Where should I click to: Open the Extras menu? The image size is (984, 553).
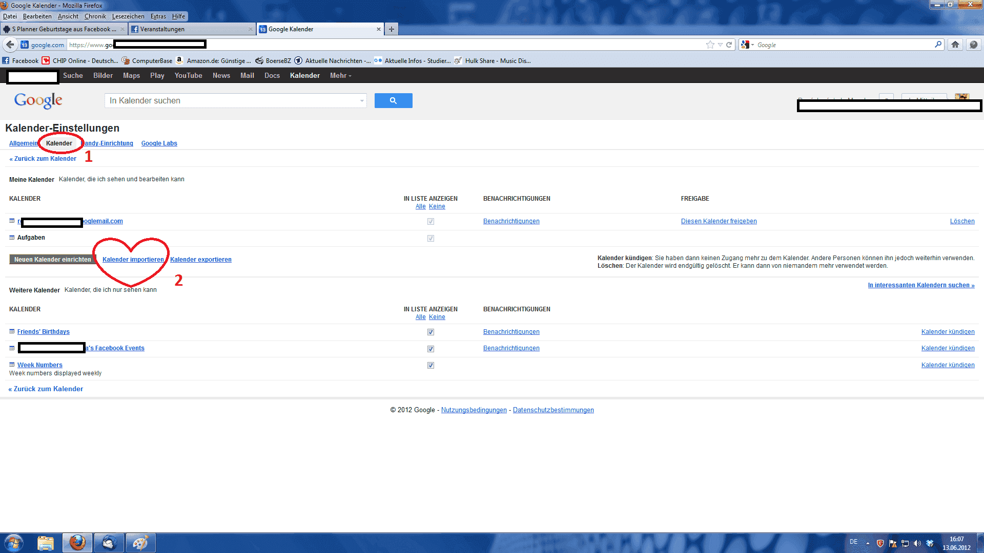(158, 16)
